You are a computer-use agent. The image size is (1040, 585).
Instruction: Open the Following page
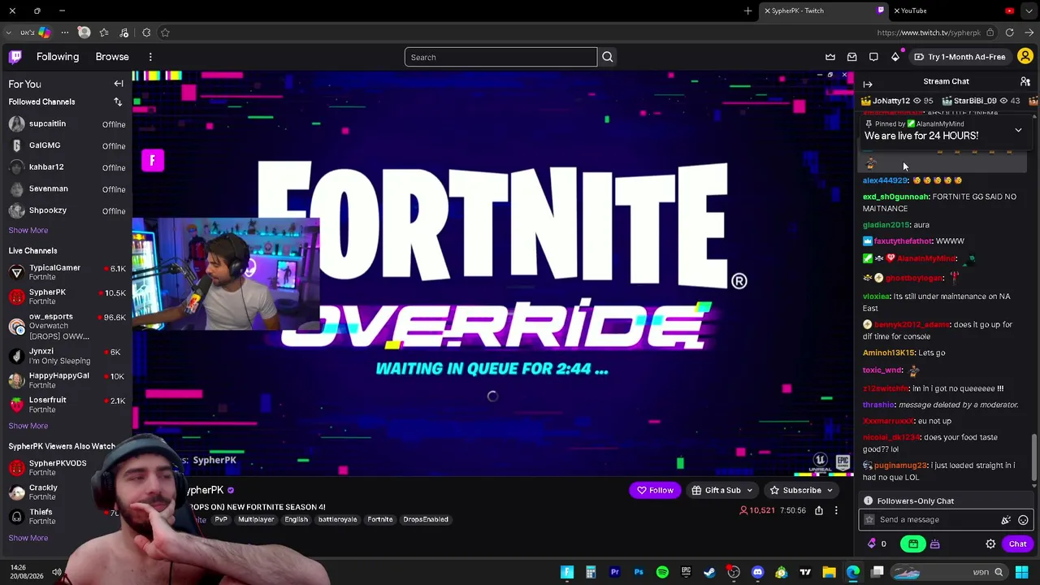pyautogui.click(x=58, y=57)
